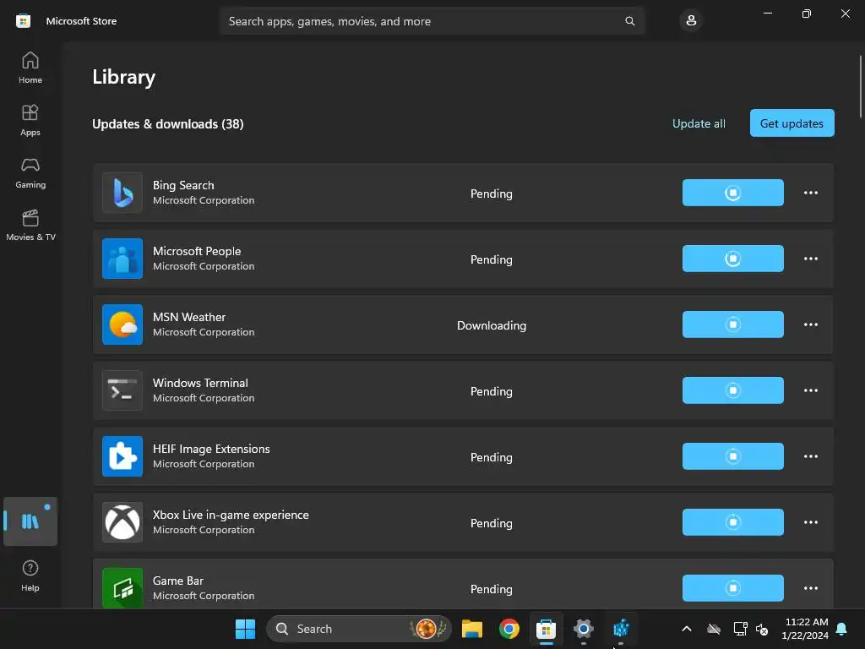
Task: Click the Game Bar app icon
Action: click(122, 588)
